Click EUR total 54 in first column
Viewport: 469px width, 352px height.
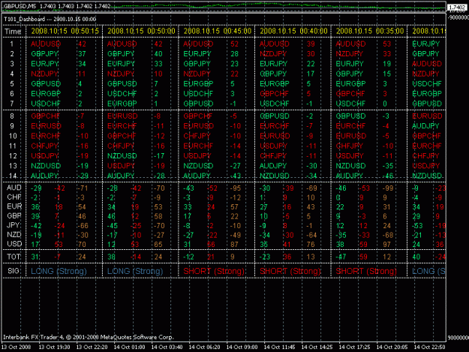pos(82,207)
